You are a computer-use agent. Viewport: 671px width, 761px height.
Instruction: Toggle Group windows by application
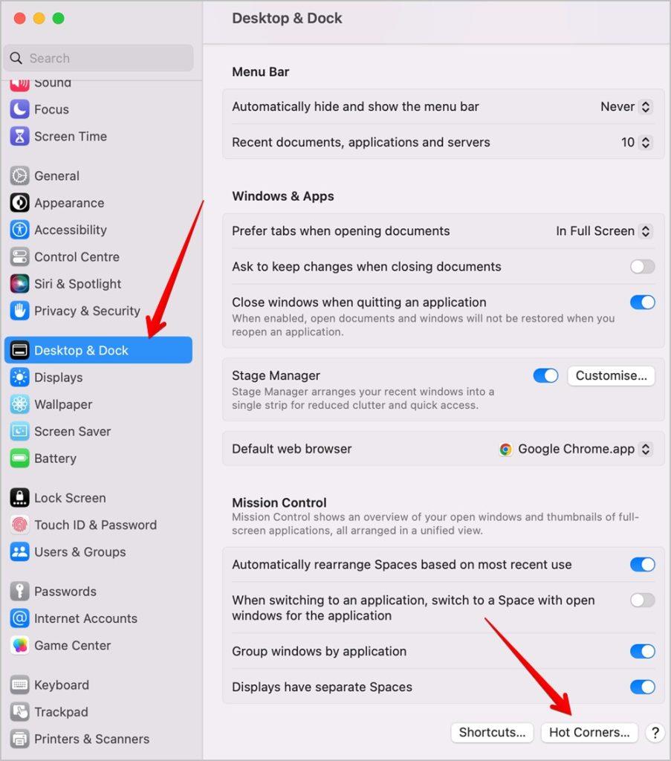point(642,651)
